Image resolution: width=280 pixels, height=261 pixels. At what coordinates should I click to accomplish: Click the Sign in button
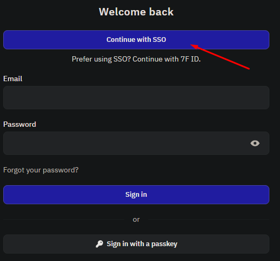136,195
